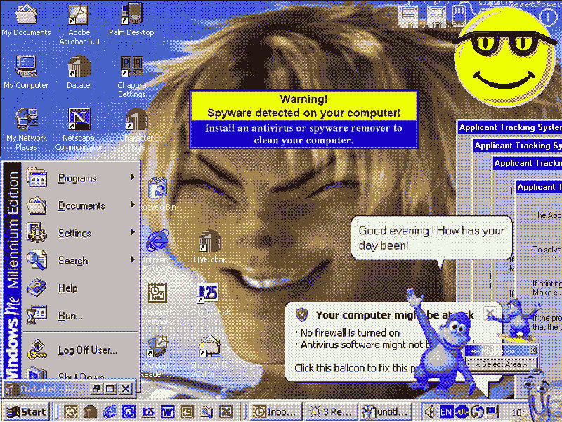Click the blue waveform tray icon
This screenshot has width=562, height=422.
tap(462, 411)
